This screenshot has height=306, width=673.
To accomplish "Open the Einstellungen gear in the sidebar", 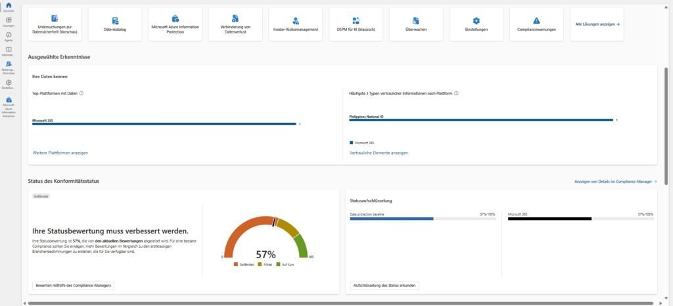I will point(9,85).
